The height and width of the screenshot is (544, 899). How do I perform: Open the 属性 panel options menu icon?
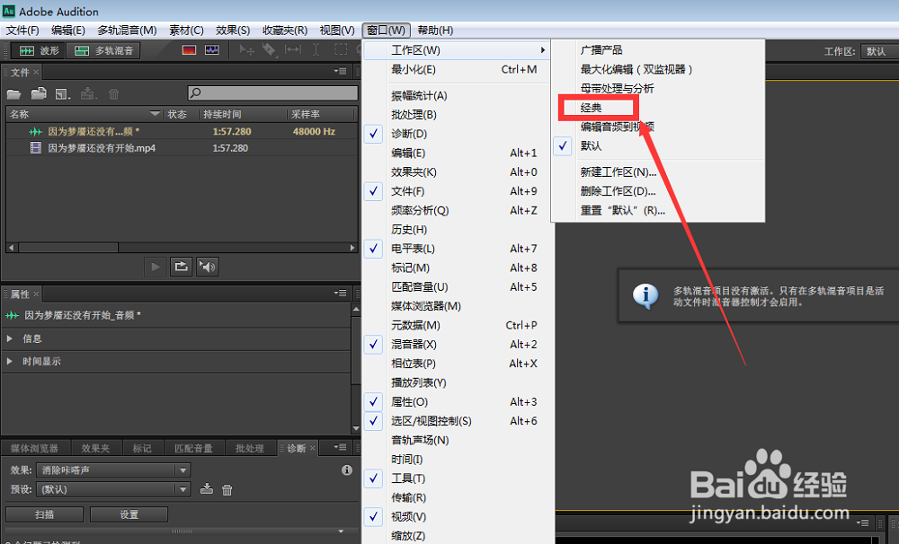point(341,294)
